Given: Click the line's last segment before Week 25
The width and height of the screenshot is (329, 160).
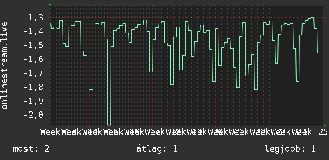Looking at the screenshot, I should 319,53.
